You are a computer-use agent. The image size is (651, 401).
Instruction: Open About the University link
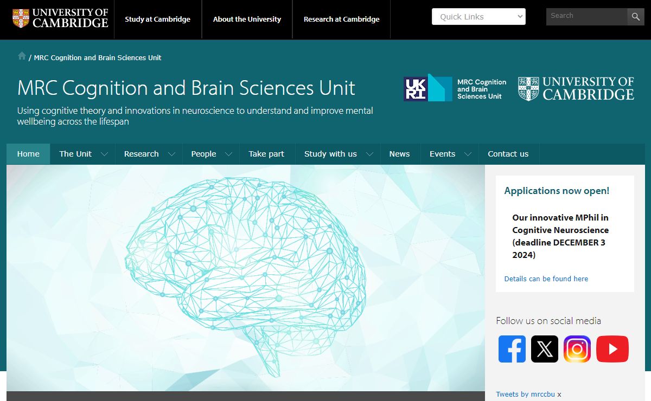click(247, 19)
